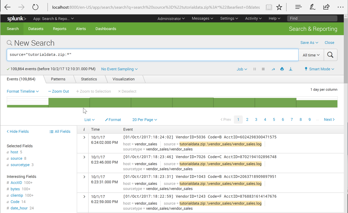Viewport: 348px width, 213px height.
Task: Click the share job arrow icon
Action: 273,69
